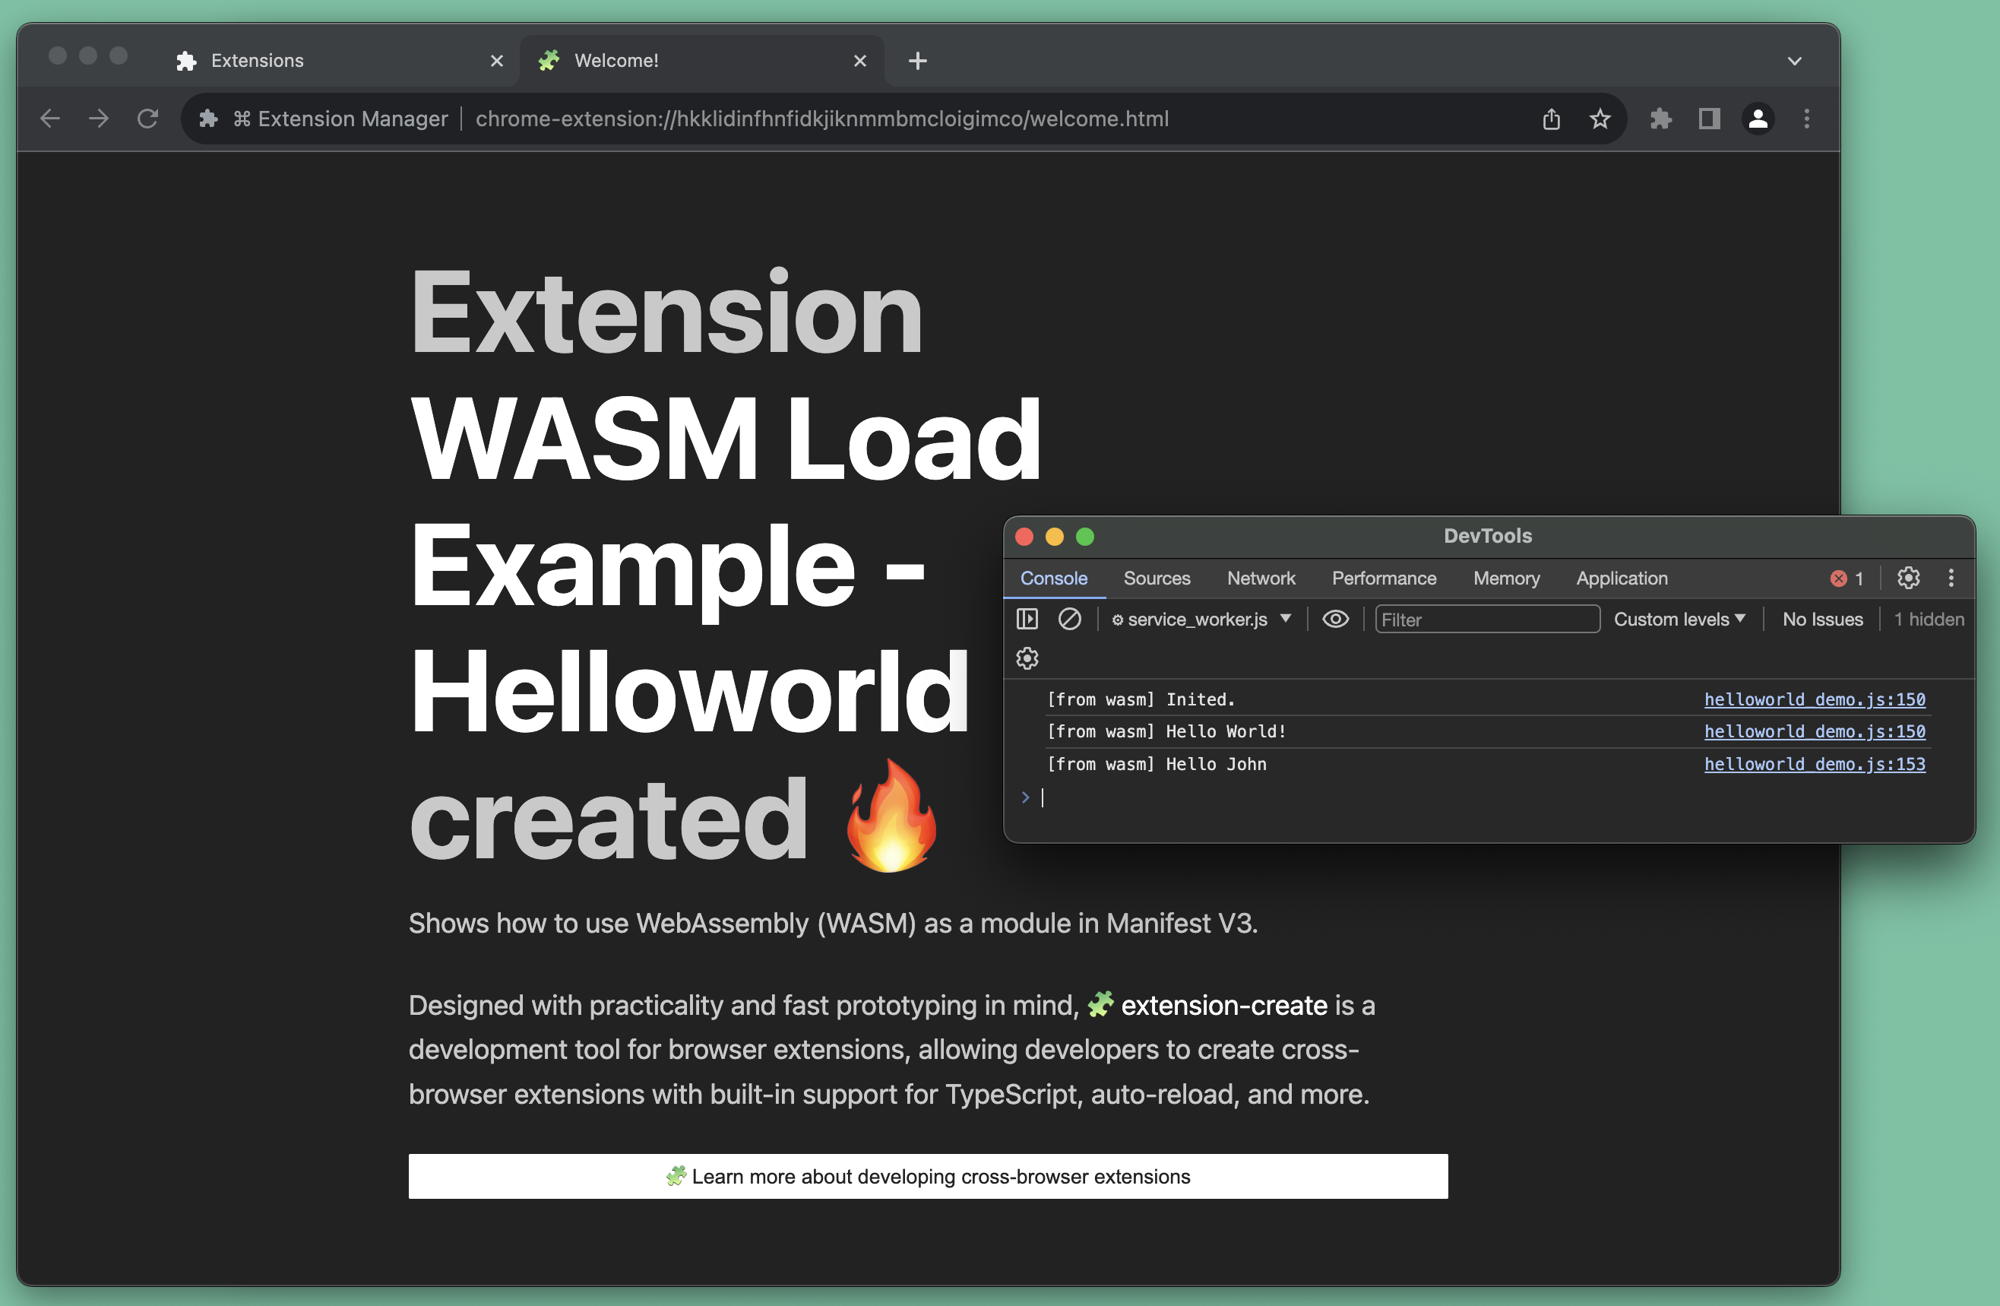Viewport: 2000px width, 1306px height.
Task: Expand the tab search chevron
Action: 1794,61
